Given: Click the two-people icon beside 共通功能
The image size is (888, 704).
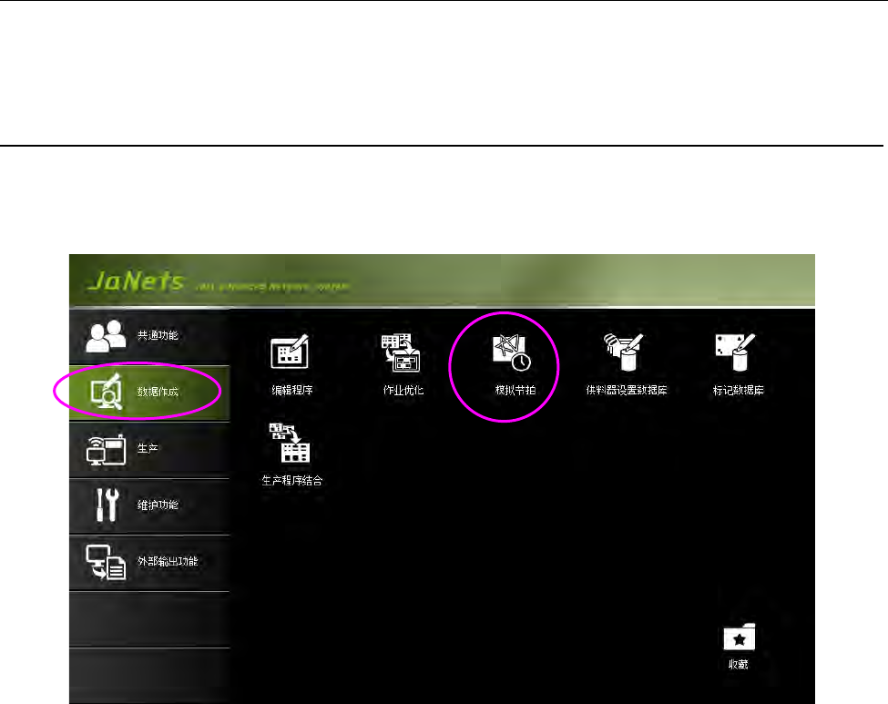Looking at the screenshot, I should point(106,336).
